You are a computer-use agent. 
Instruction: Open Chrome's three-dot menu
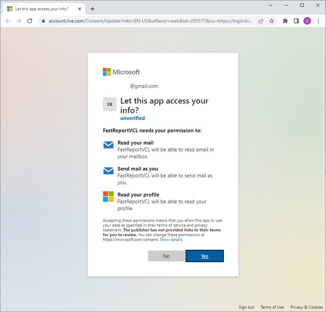coord(318,21)
